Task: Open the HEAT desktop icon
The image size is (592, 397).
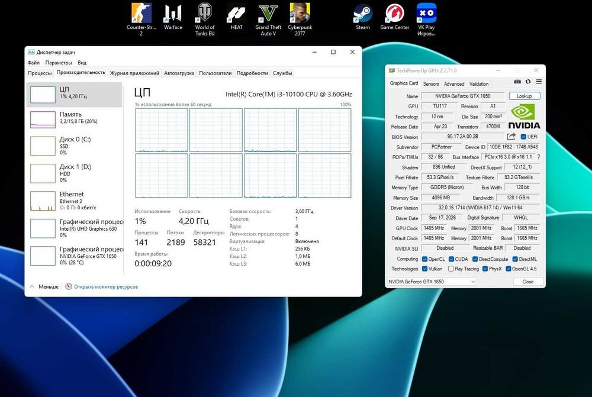Action: click(x=236, y=17)
